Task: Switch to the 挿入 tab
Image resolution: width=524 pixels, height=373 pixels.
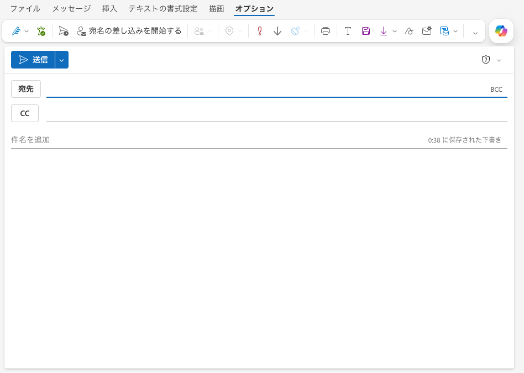Action: click(x=109, y=9)
